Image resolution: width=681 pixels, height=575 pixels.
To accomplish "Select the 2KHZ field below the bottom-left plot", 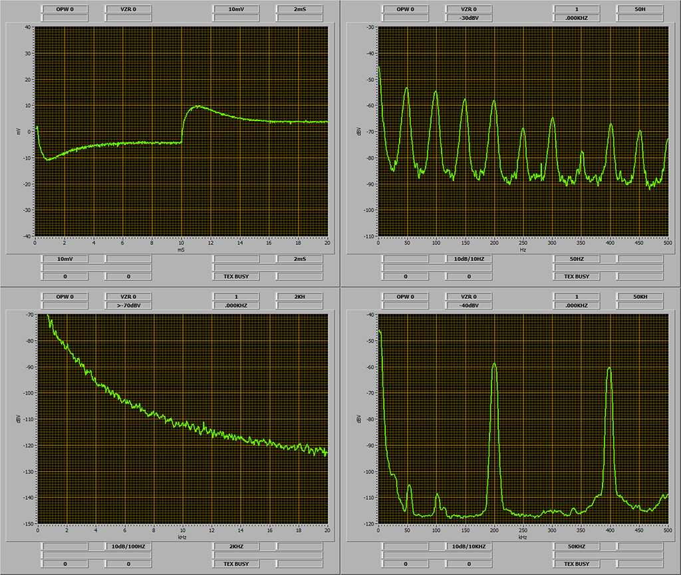I will click(x=235, y=546).
